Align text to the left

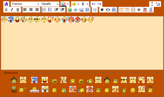tap(25, 10)
